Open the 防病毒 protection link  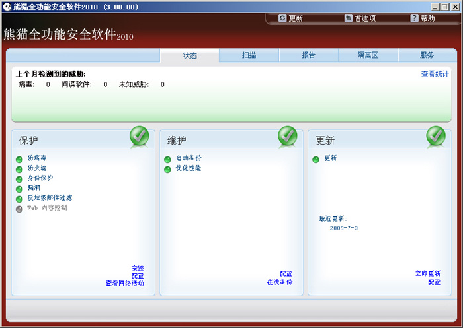[x=37, y=158]
